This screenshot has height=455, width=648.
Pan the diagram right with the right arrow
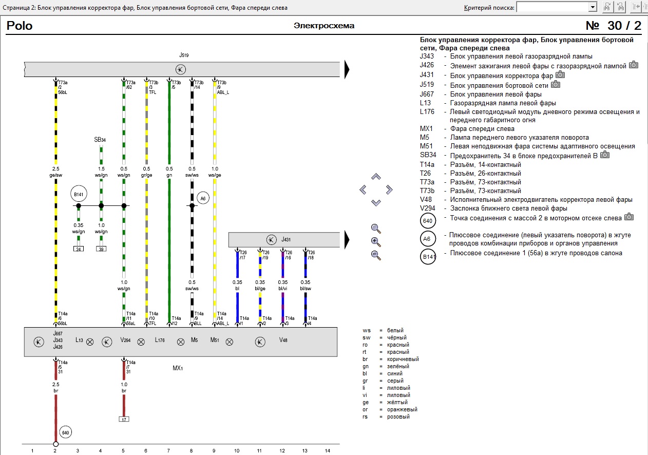point(389,190)
